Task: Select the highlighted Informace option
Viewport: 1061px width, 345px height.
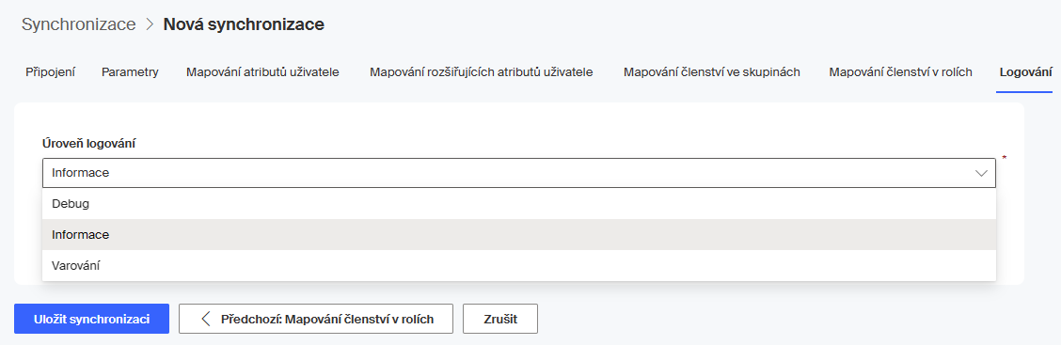Action: point(519,235)
